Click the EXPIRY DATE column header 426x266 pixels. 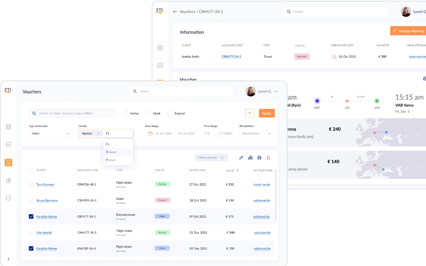coord(197,170)
